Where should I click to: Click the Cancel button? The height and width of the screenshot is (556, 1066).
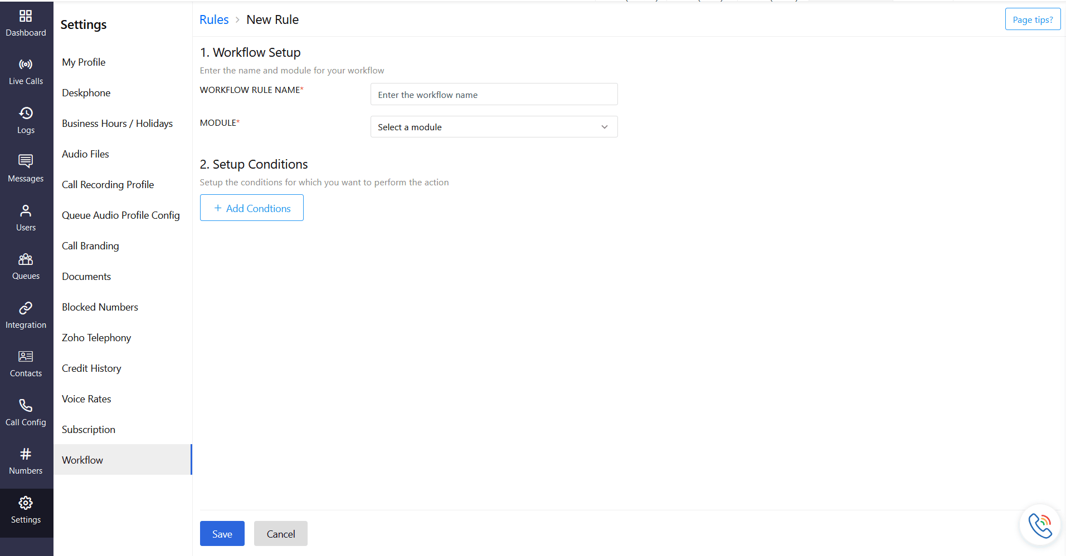pos(280,534)
